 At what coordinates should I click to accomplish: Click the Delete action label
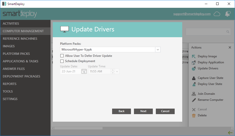pyautogui.click(x=202, y=115)
